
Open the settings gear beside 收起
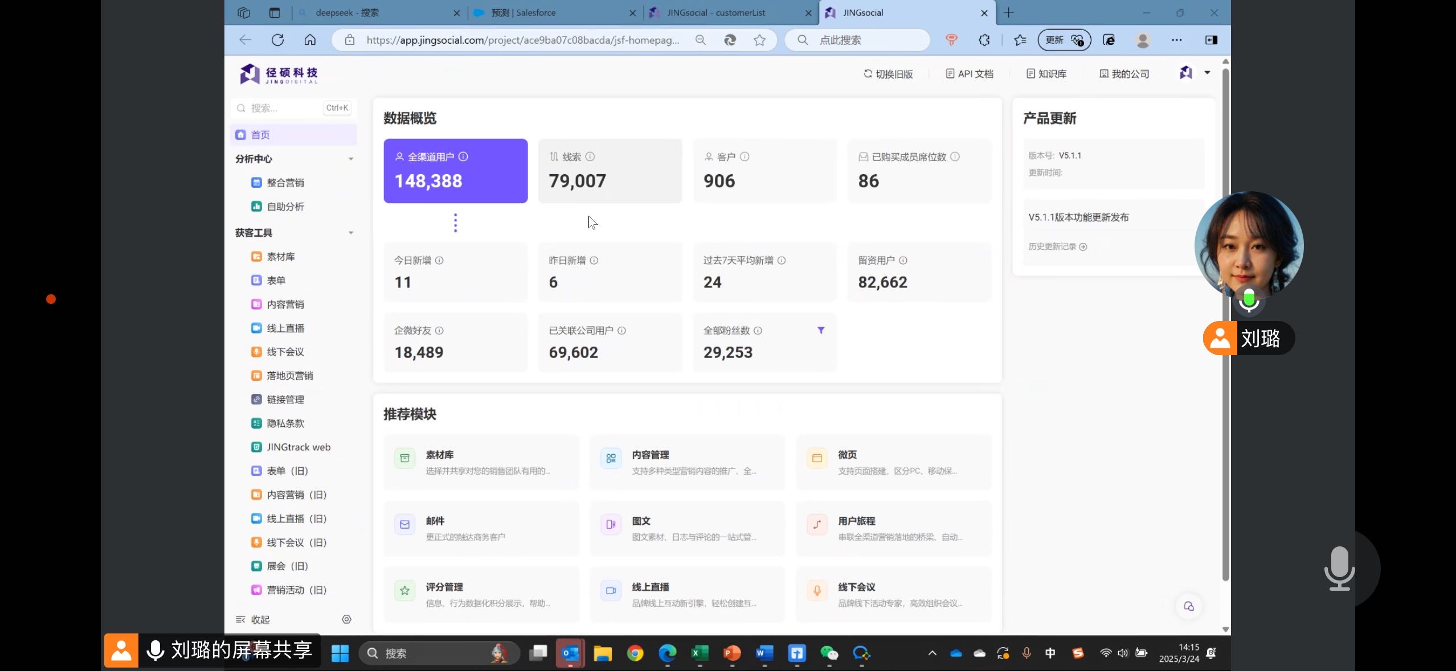(x=346, y=619)
